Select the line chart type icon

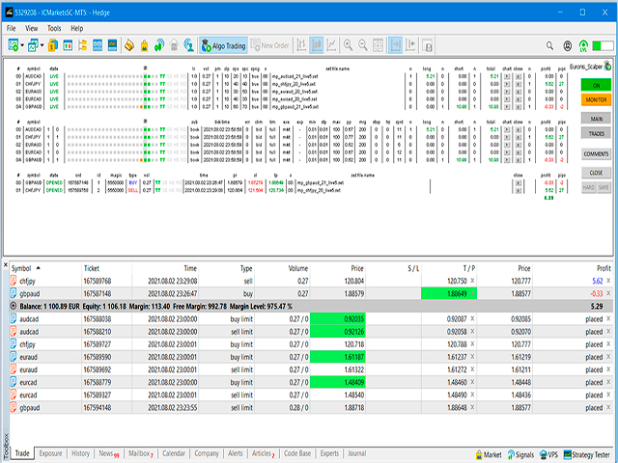(x=331, y=45)
